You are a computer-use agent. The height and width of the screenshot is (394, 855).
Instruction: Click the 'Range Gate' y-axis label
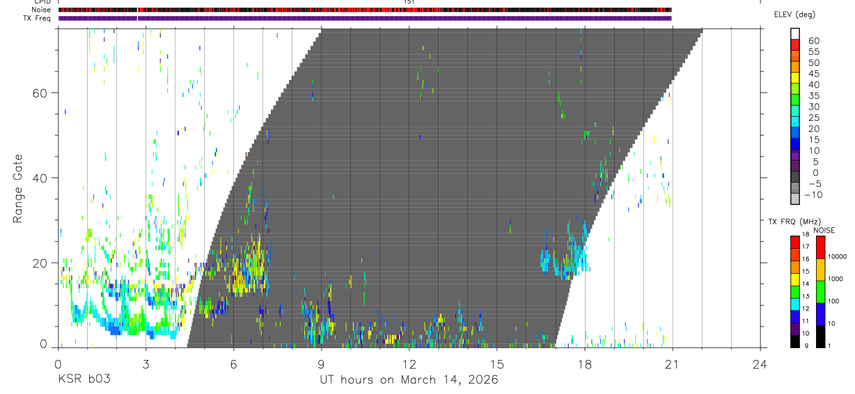click(x=18, y=189)
